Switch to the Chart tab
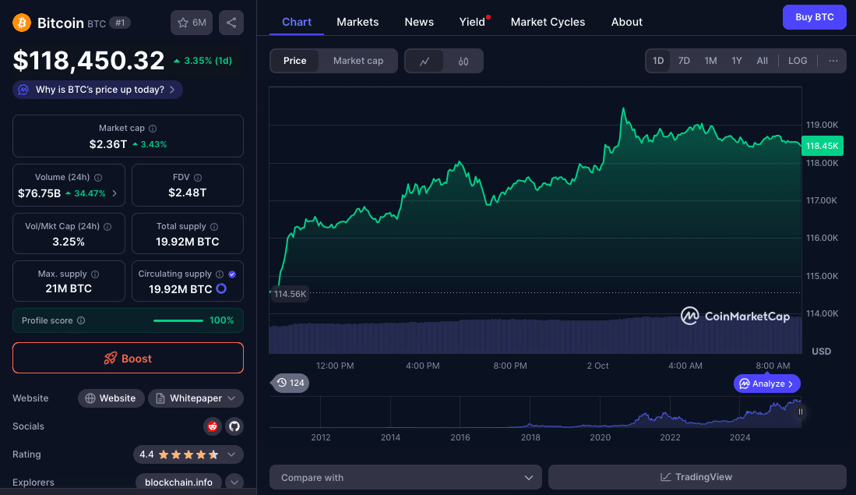Viewport: 856px width, 495px height. pyautogui.click(x=297, y=22)
